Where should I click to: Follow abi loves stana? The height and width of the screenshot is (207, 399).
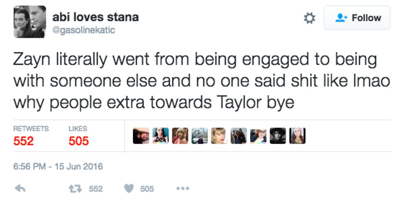[357, 18]
